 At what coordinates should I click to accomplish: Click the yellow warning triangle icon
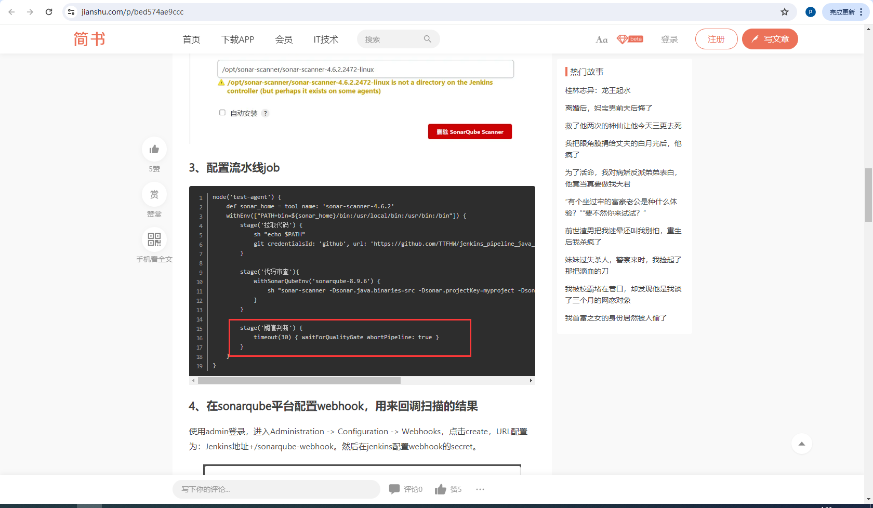click(x=221, y=83)
